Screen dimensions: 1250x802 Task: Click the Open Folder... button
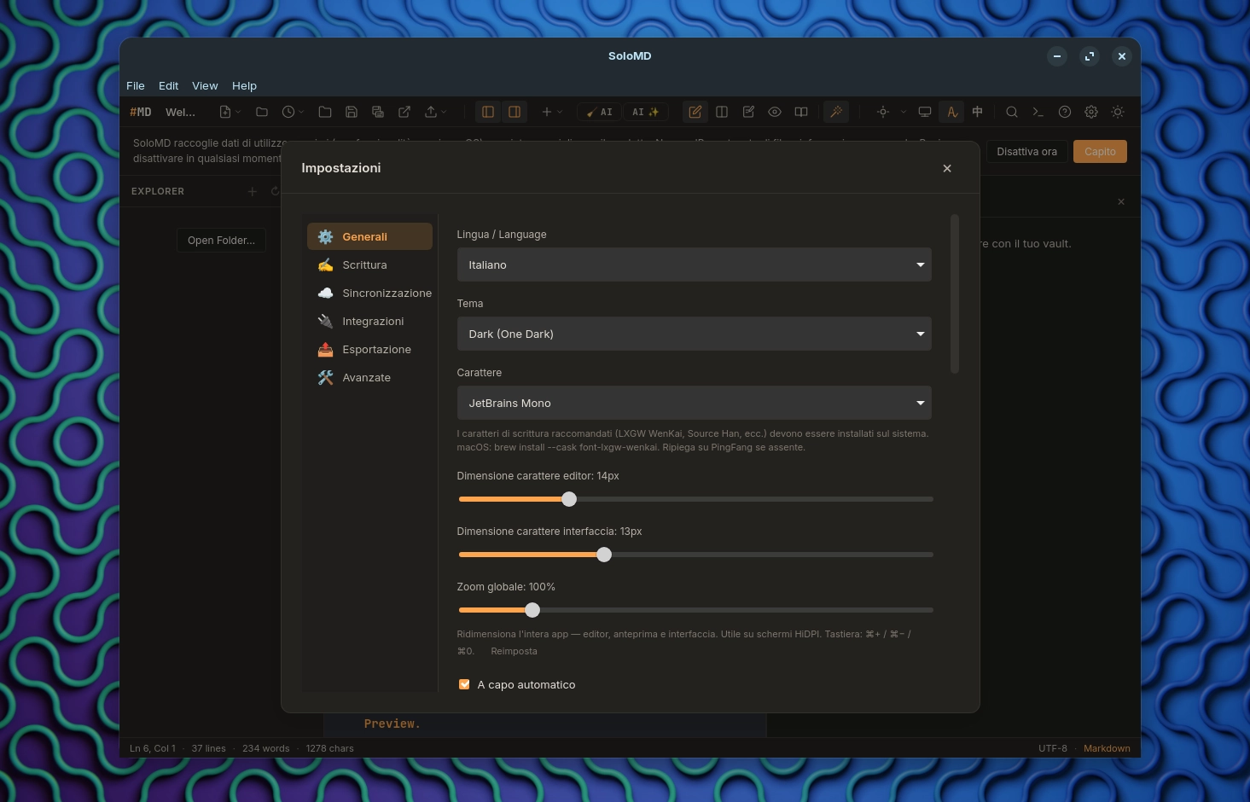tap(221, 240)
